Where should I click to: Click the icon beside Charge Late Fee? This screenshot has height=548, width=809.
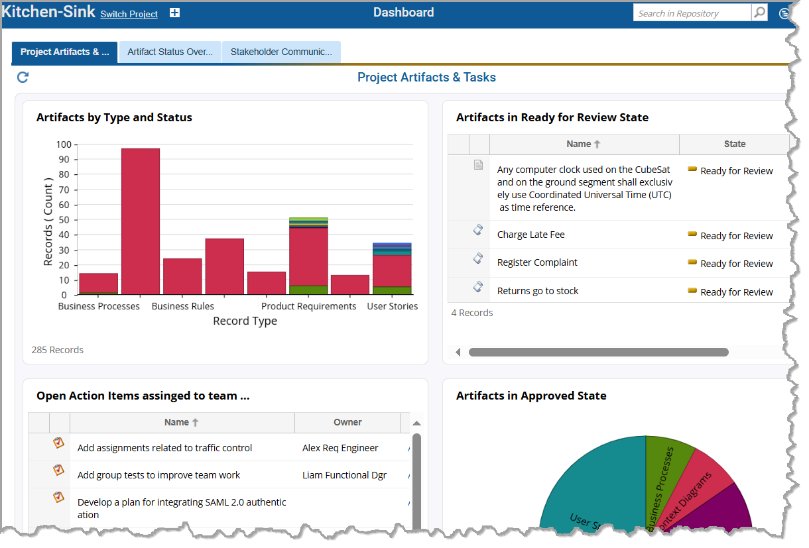pyautogui.click(x=478, y=230)
